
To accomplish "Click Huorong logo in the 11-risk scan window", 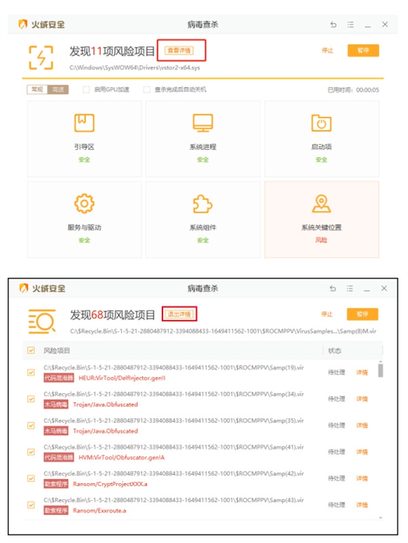I will [23, 24].
